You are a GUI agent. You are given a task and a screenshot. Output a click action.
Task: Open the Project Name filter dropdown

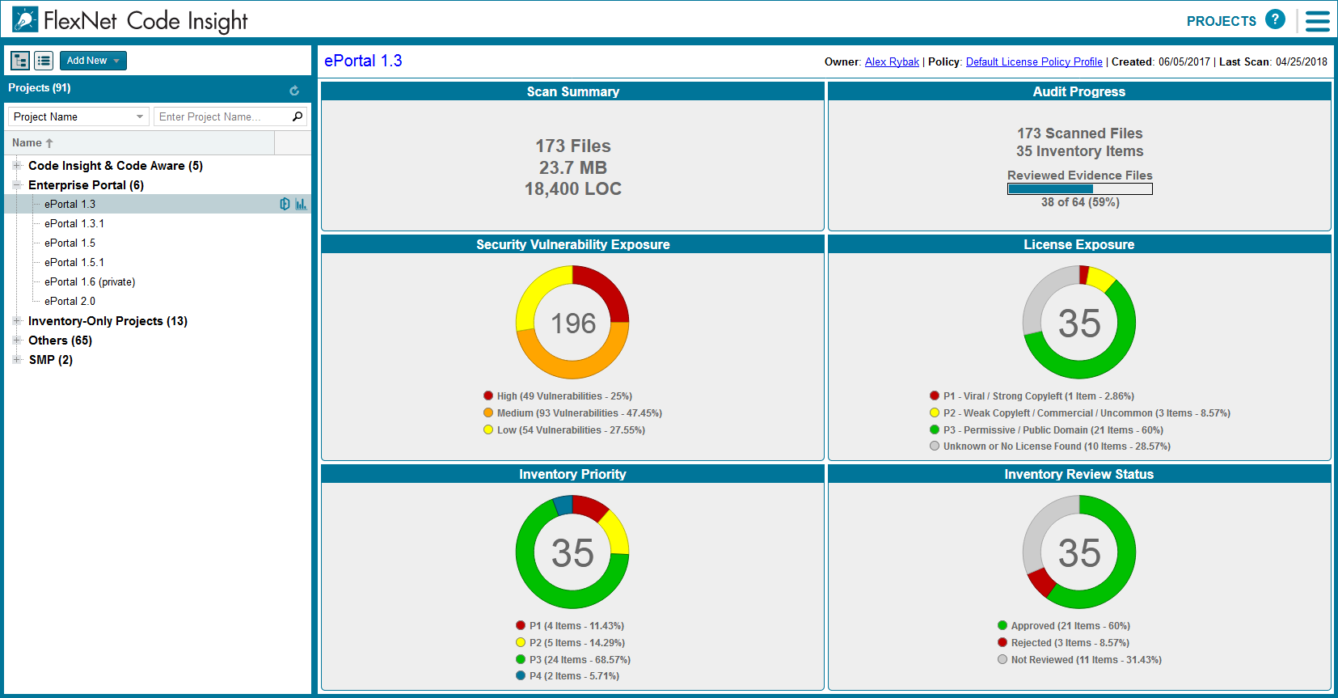(78, 116)
